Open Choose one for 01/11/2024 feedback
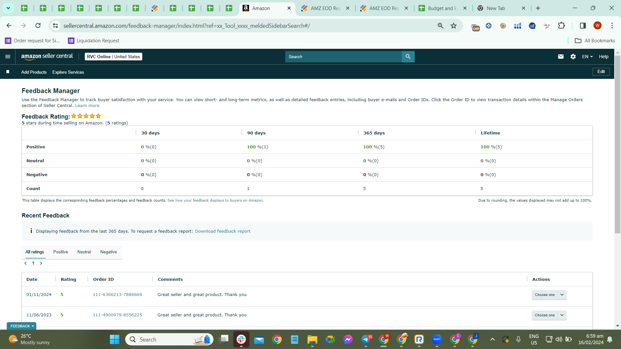The height and width of the screenshot is (349, 621). click(545, 295)
